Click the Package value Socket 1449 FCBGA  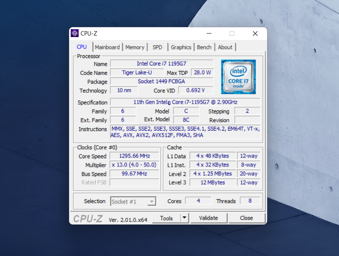pos(162,81)
